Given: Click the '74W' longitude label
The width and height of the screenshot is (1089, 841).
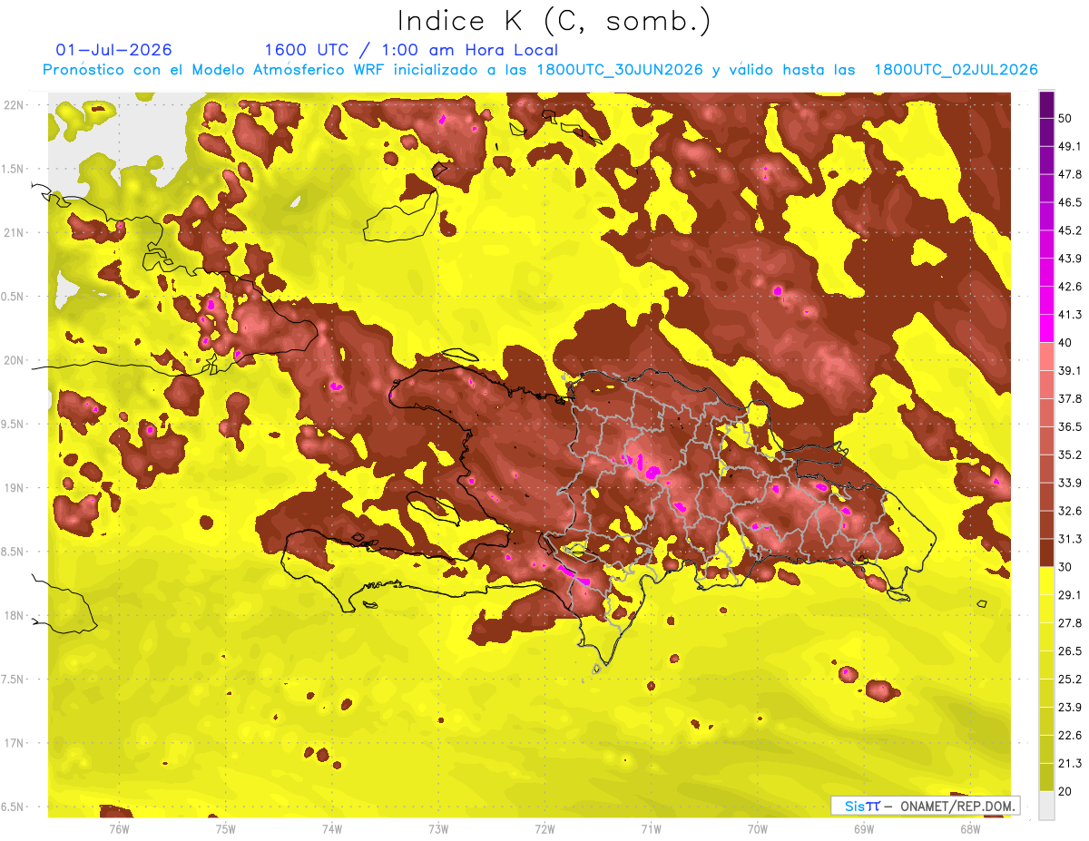Looking at the screenshot, I should [332, 828].
